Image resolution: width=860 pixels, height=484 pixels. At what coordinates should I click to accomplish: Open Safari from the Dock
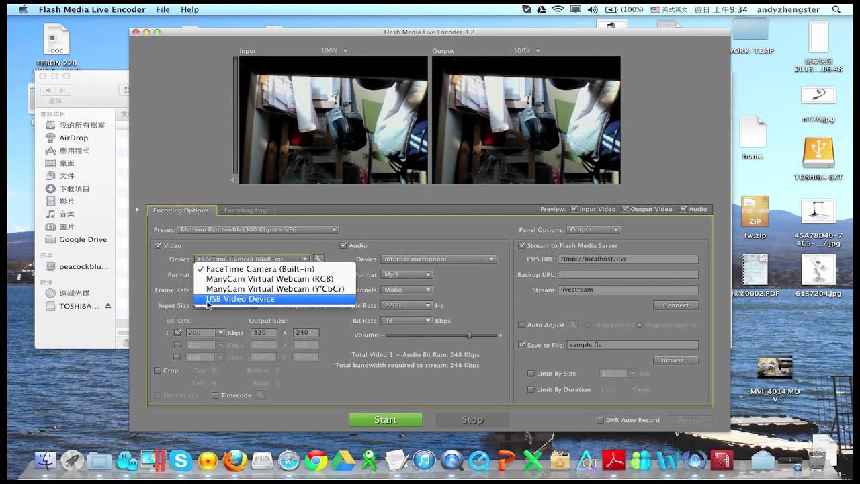pyautogui.click(x=289, y=460)
